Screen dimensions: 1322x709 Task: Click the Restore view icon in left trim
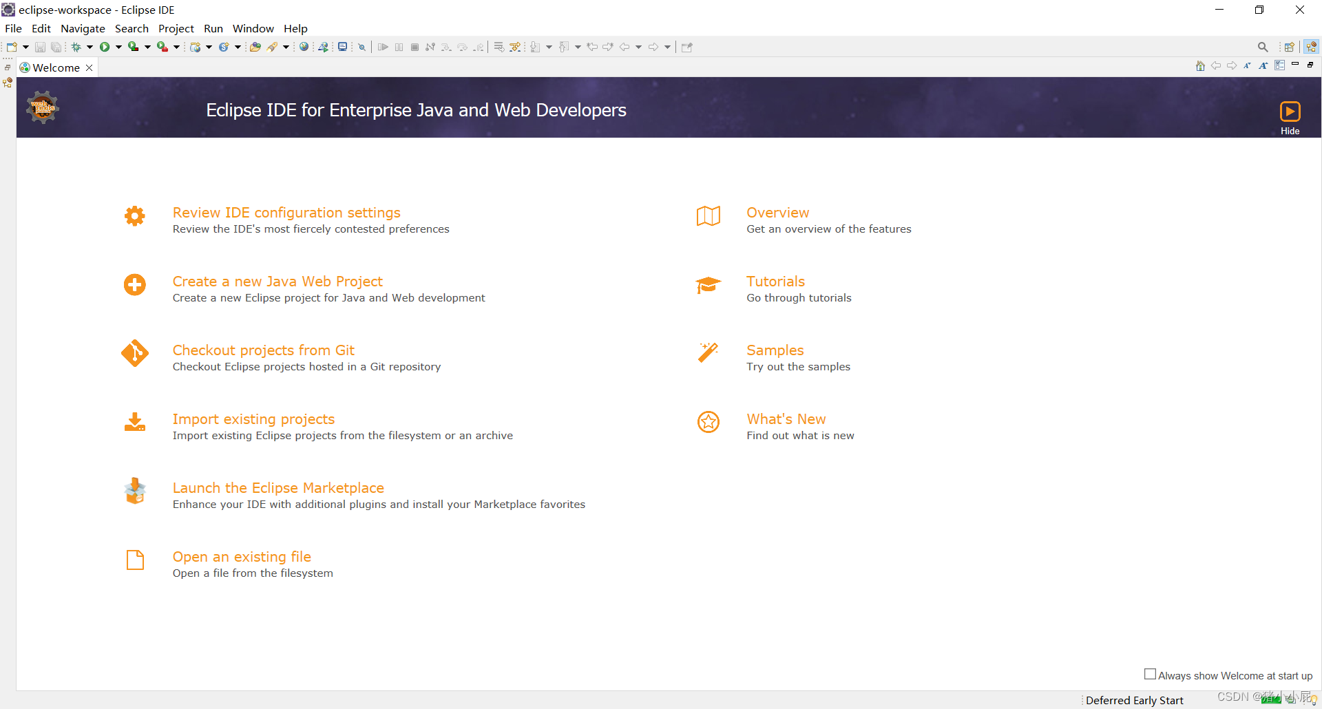[8, 67]
